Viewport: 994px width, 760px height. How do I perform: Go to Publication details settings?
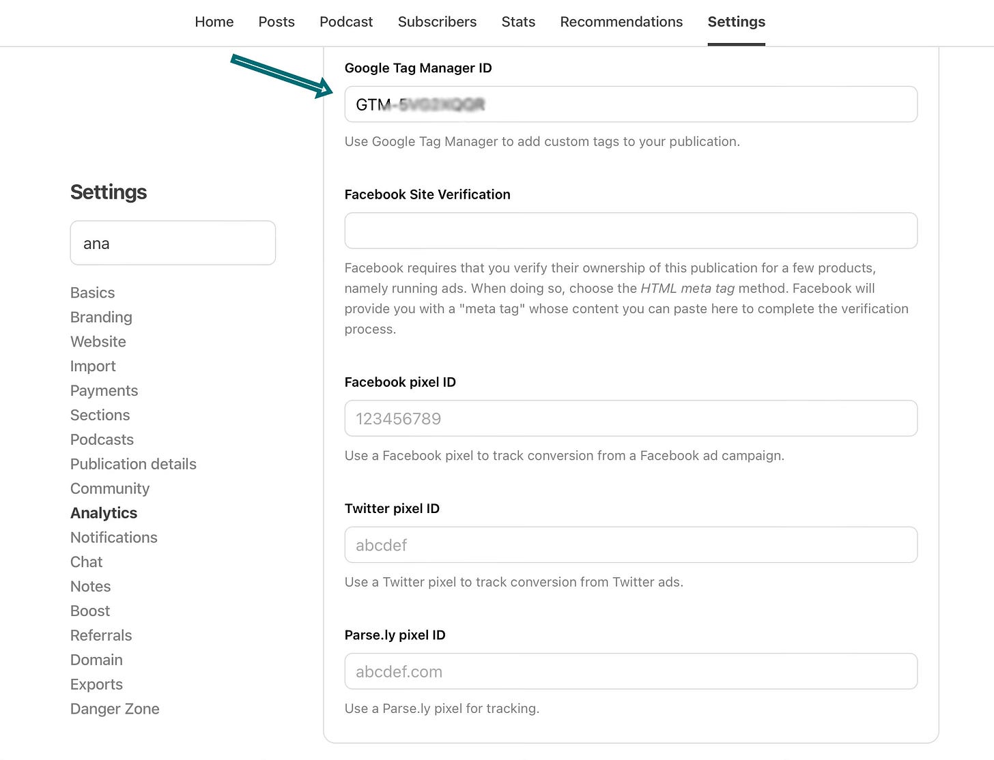click(x=133, y=464)
